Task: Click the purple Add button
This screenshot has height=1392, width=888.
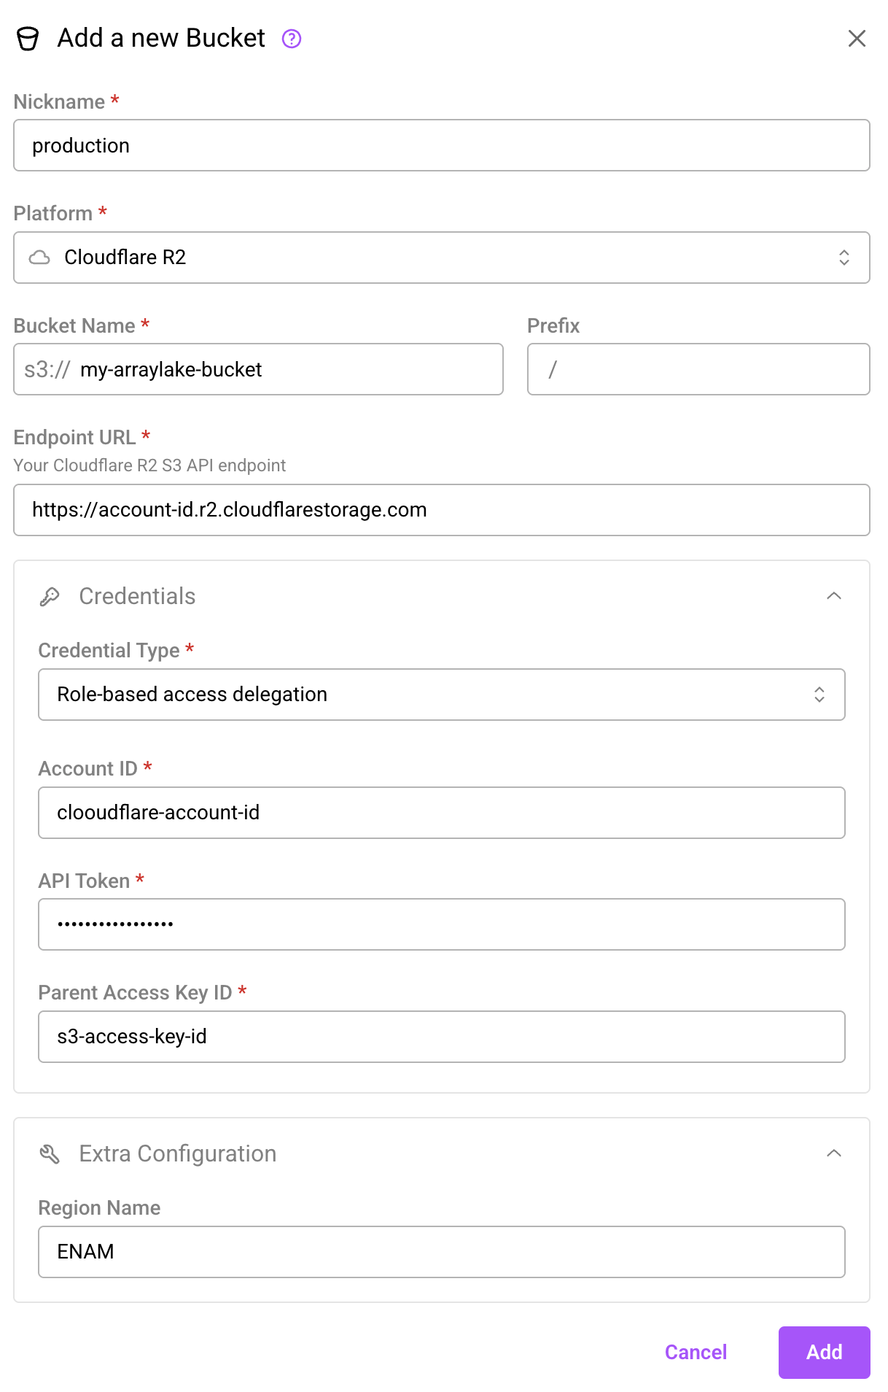Action: point(824,1353)
